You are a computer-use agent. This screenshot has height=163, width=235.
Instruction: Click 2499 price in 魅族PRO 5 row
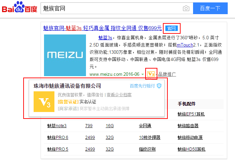(90, 149)
